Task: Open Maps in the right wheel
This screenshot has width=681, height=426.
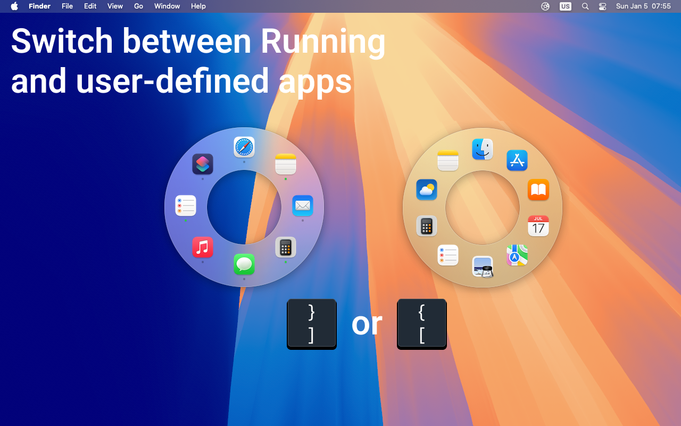Action: coord(517,255)
